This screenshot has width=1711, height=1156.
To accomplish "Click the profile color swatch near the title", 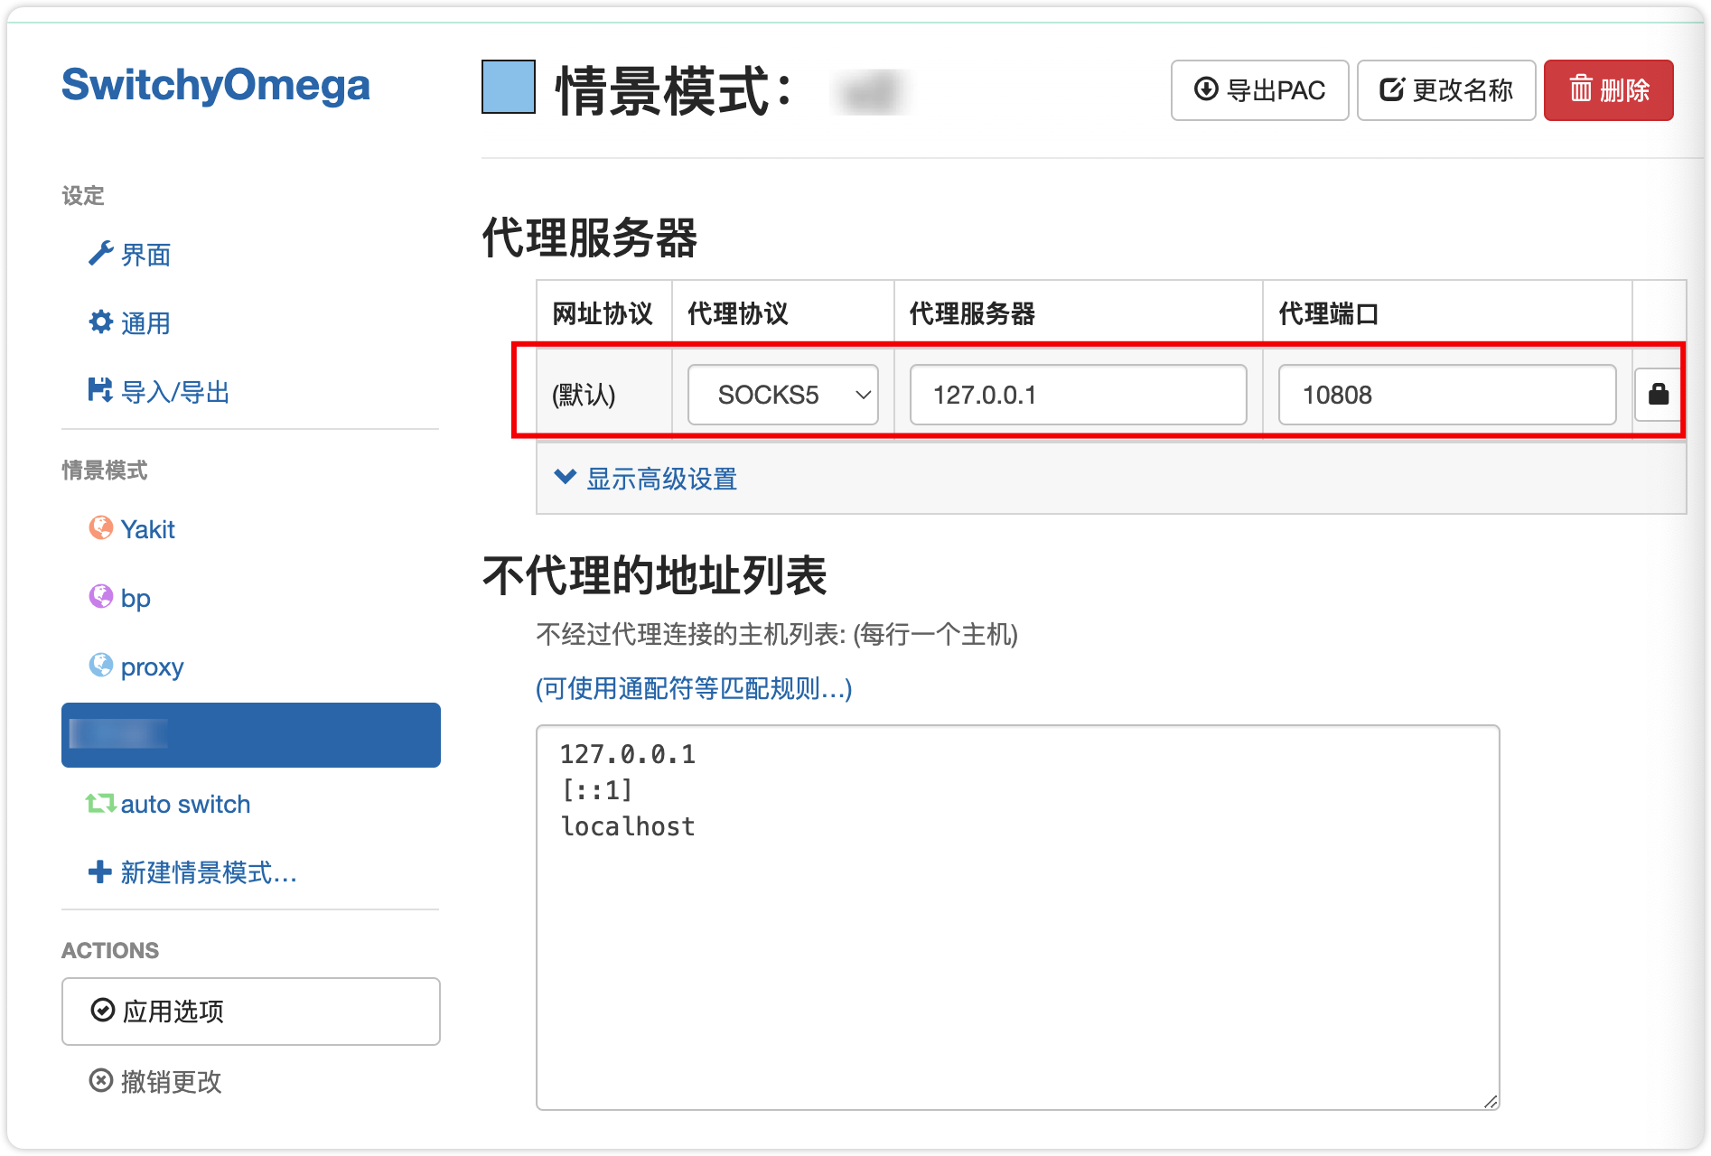I will tap(509, 89).
